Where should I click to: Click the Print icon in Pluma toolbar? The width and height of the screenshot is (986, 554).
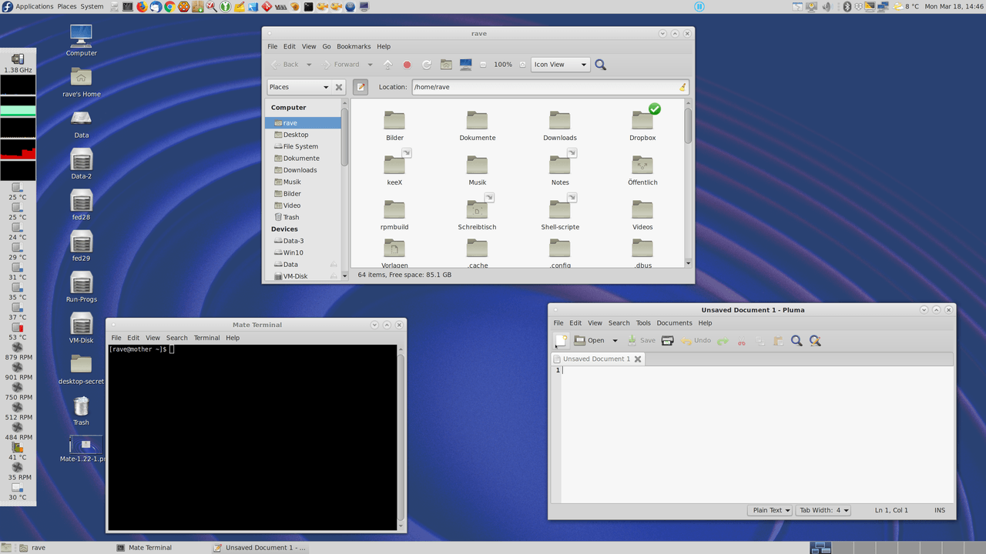coord(668,341)
